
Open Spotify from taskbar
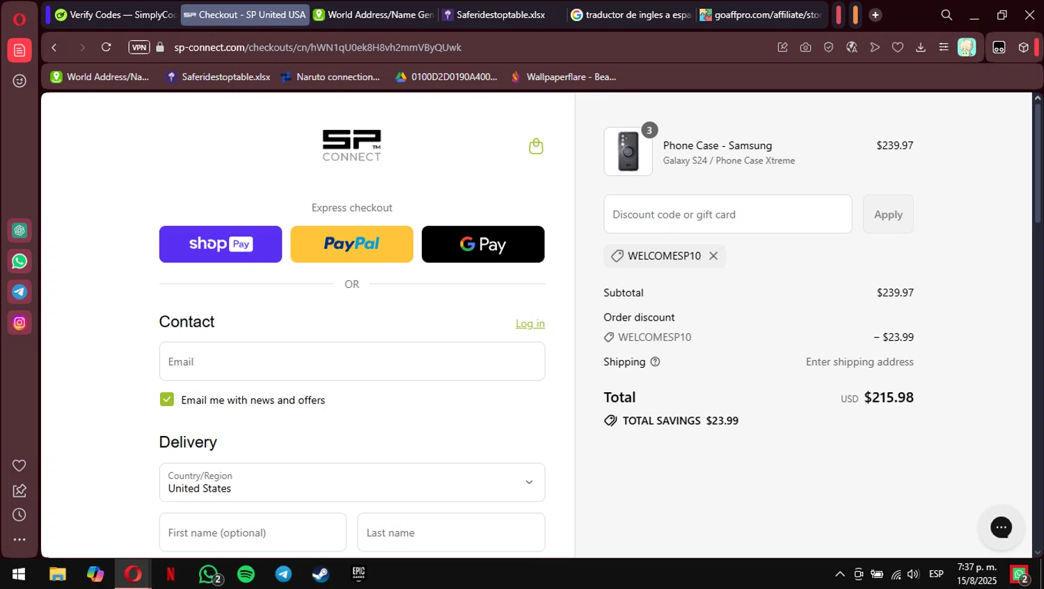coord(246,574)
